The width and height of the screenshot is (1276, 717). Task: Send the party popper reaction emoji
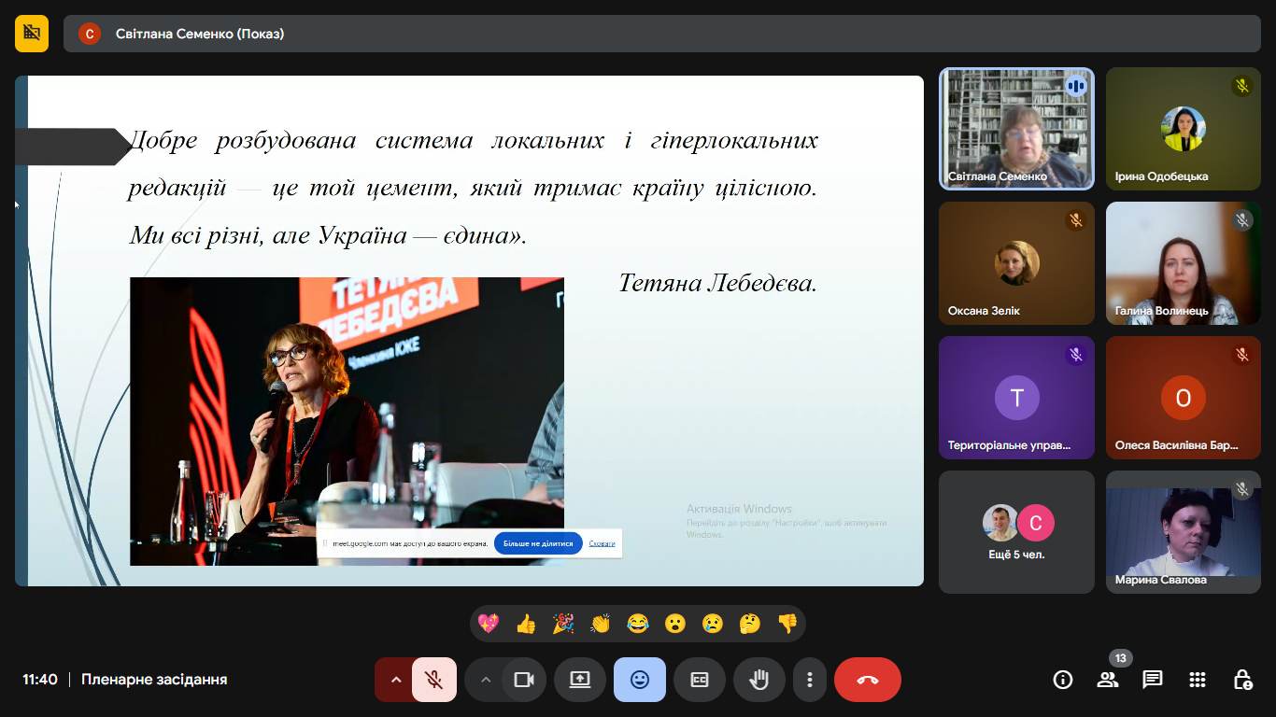[563, 624]
